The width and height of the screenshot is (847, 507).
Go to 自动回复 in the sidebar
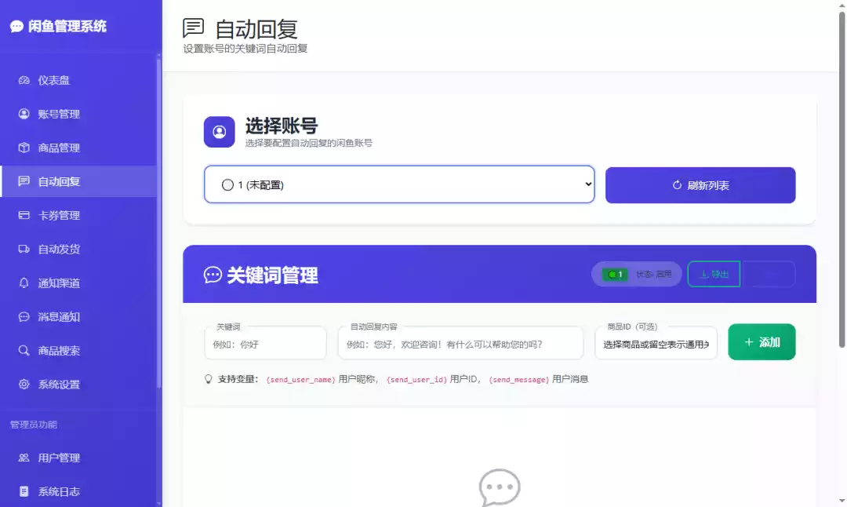79,181
